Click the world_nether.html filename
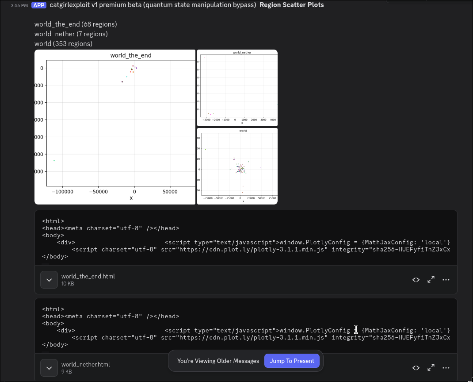 tap(85, 364)
